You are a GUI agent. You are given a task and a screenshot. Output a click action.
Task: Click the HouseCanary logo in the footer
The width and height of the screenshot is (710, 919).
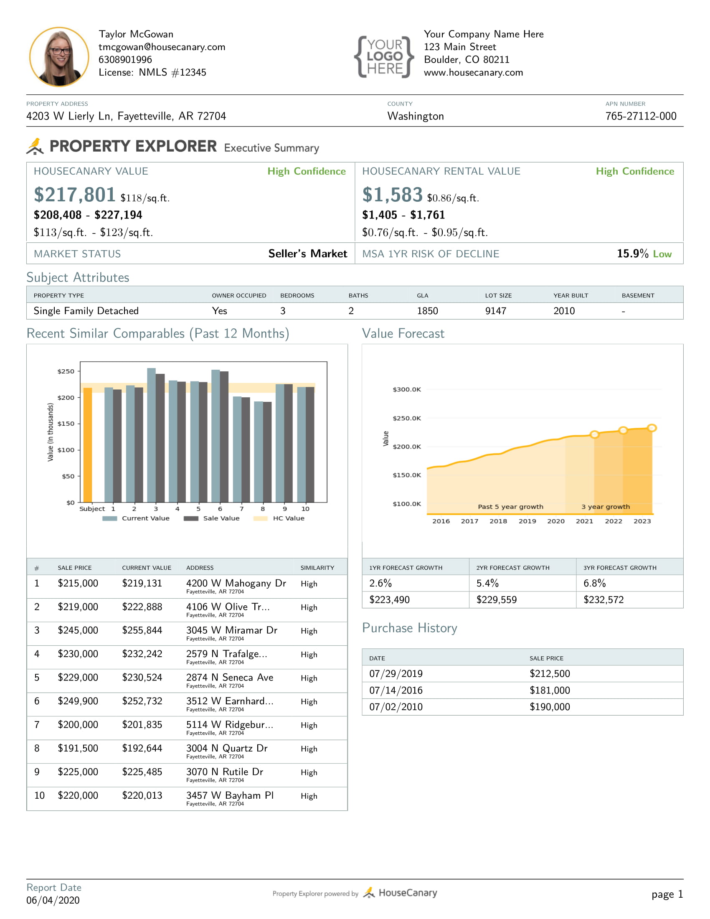click(x=400, y=893)
